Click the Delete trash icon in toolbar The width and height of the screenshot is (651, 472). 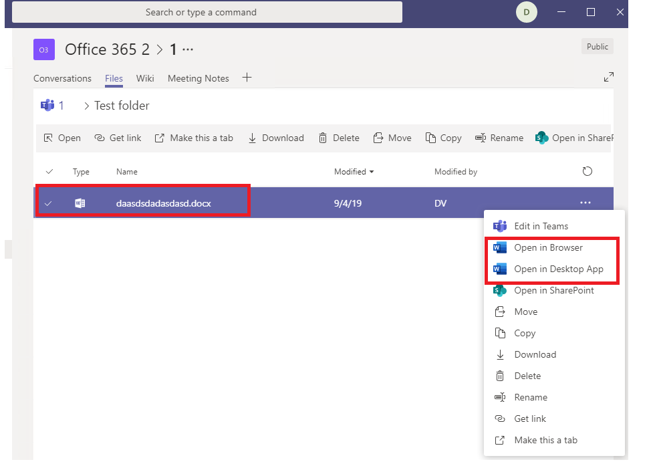coord(323,138)
